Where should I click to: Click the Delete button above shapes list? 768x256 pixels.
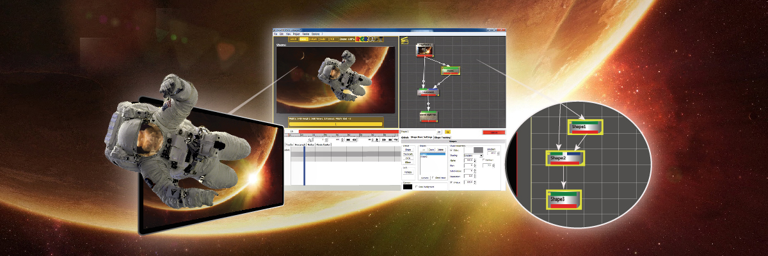440,150
